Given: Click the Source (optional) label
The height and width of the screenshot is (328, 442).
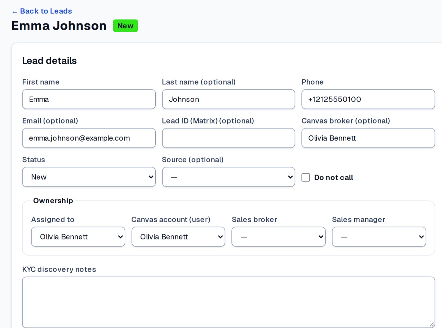Looking at the screenshot, I should 193,160.
